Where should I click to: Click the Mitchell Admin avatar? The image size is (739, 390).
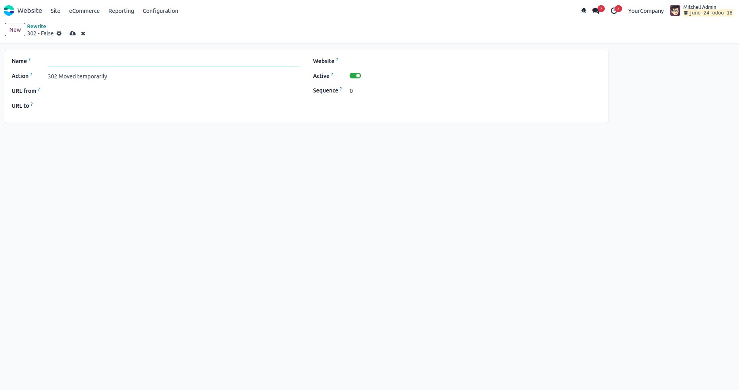675,10
